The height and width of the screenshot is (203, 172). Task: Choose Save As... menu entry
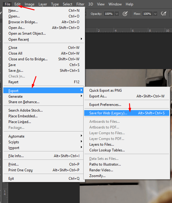pos(44,70)
